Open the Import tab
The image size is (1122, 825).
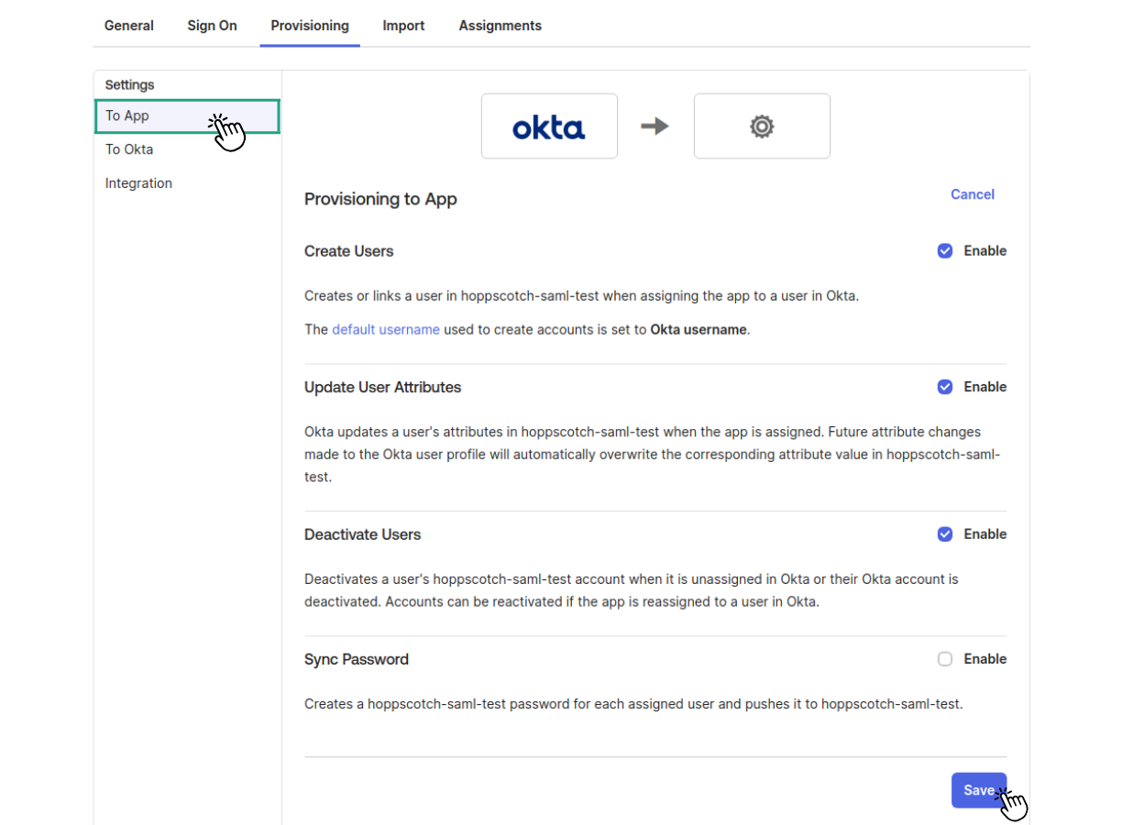tap(403, 26)
